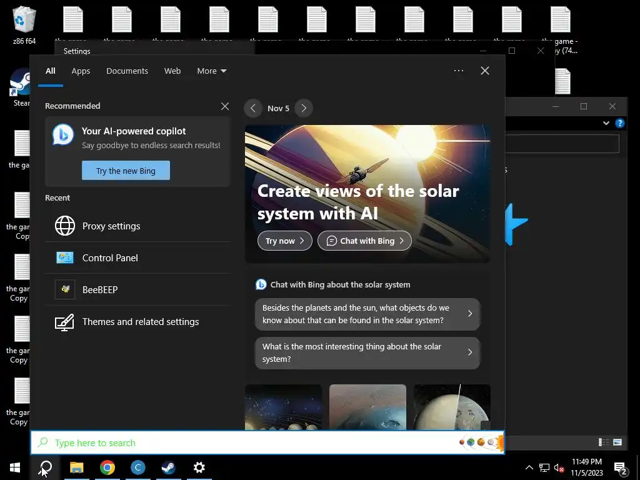This screenshot has width=640, height=480.
Task: Go to previous day arrow
Action: pyautogui.click(x=253, y=108)
